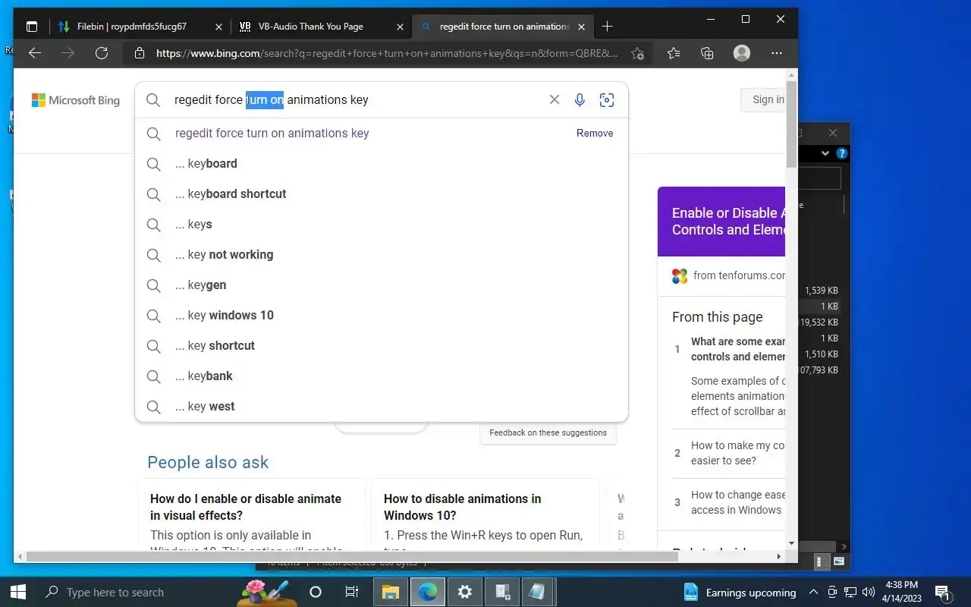Open 'How do I enable or disable animate' question
The height and width of the screenshot is (607, 971).
coord(246,507)
